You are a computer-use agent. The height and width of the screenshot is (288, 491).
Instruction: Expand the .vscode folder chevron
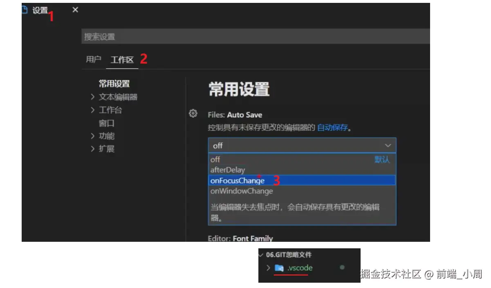coord(268,268)
